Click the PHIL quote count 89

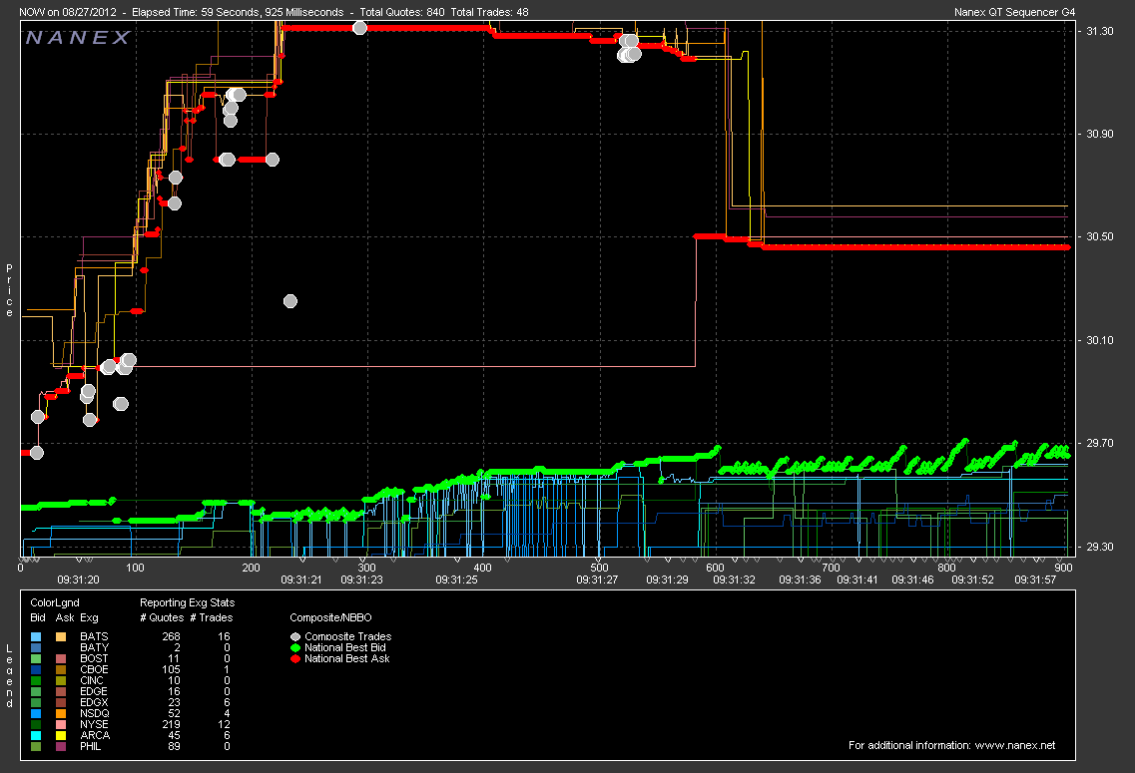(x=174, y=746)
